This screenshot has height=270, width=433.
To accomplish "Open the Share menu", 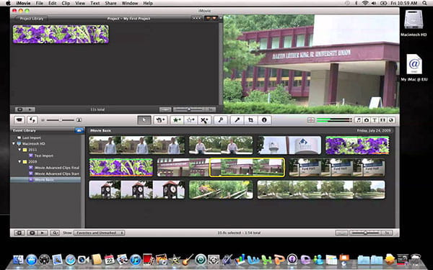I will tap(110, 4).
